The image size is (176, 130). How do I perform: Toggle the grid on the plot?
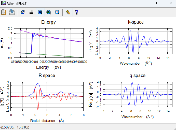point(31,12)
